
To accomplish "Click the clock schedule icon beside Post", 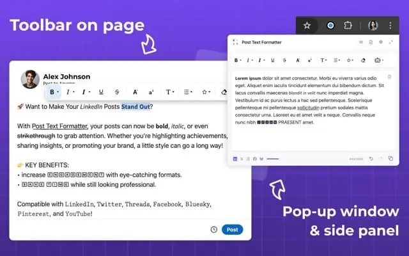I will pos(214,230).
